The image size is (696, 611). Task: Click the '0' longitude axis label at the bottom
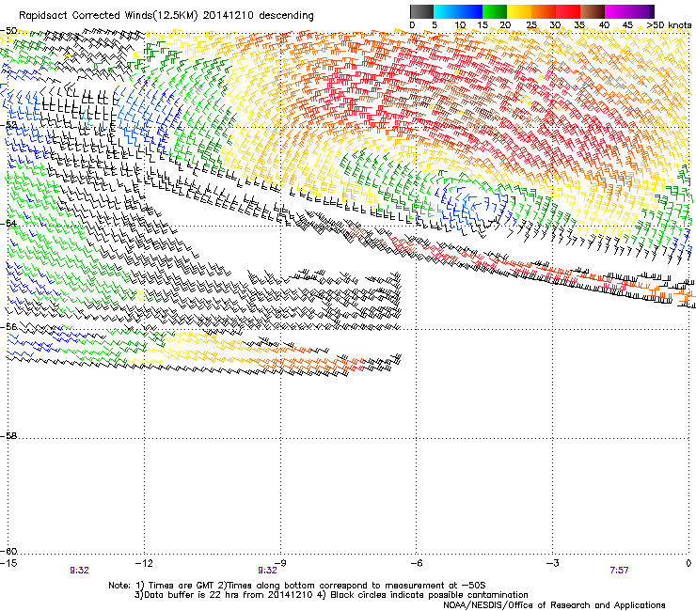coord(688,563)
